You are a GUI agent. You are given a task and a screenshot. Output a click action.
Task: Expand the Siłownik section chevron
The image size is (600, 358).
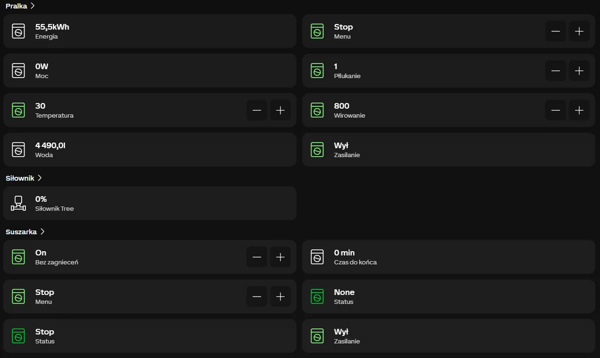pyautogui.click(x=39, y=178)
